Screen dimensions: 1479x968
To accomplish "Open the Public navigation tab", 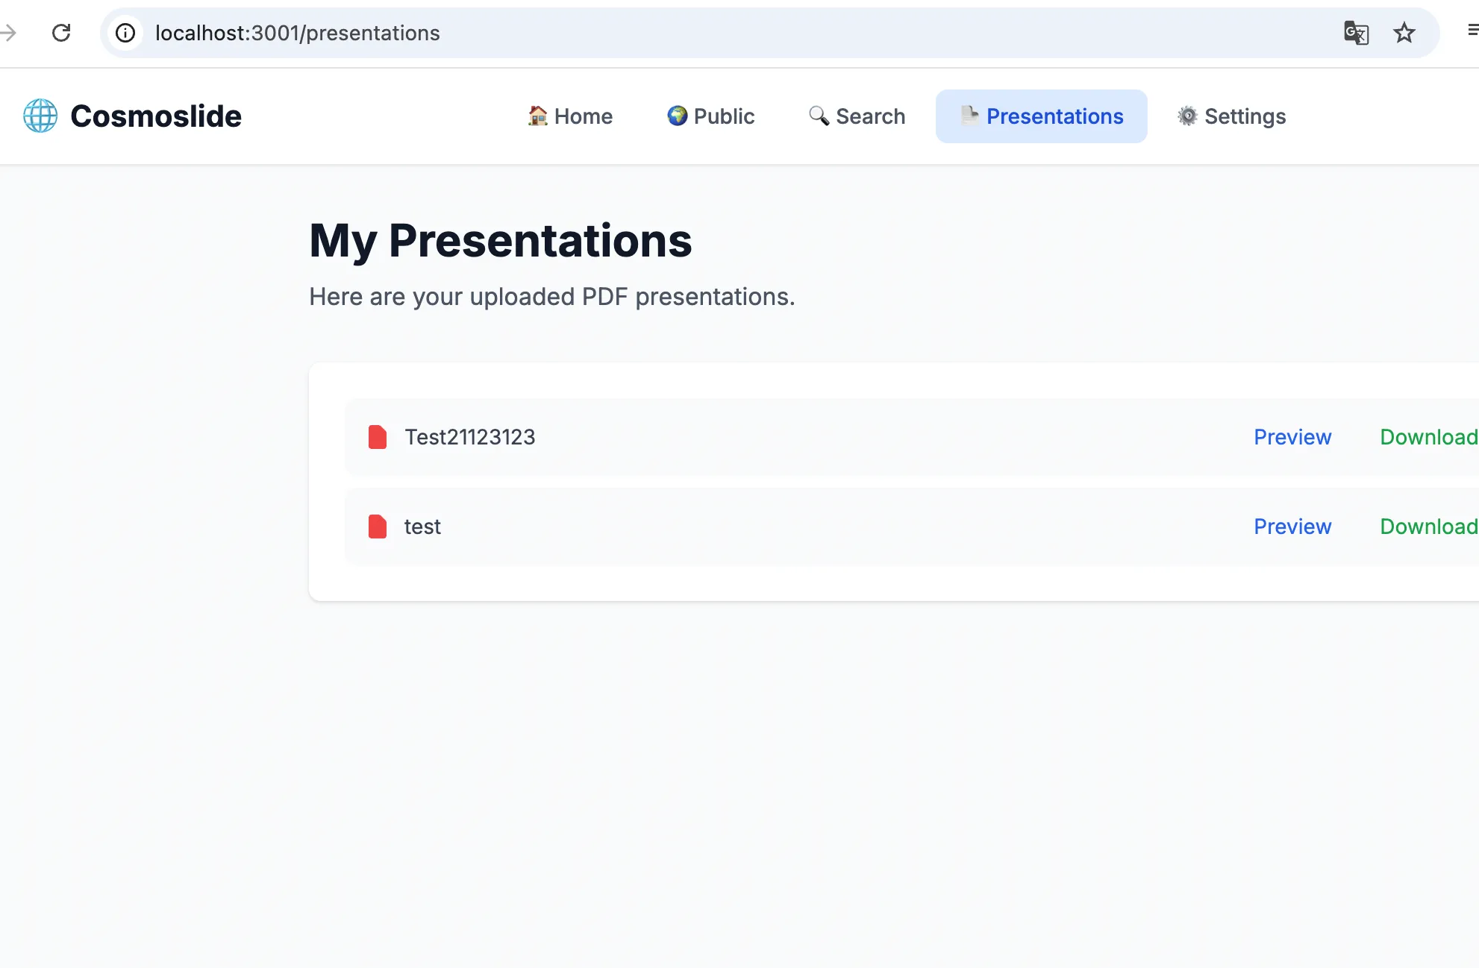I will pyautogui.click(x=710, y=116).
